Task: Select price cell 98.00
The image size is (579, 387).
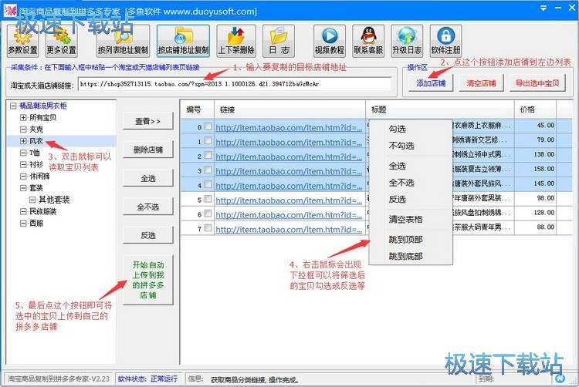Action: [x=535, y=198]
